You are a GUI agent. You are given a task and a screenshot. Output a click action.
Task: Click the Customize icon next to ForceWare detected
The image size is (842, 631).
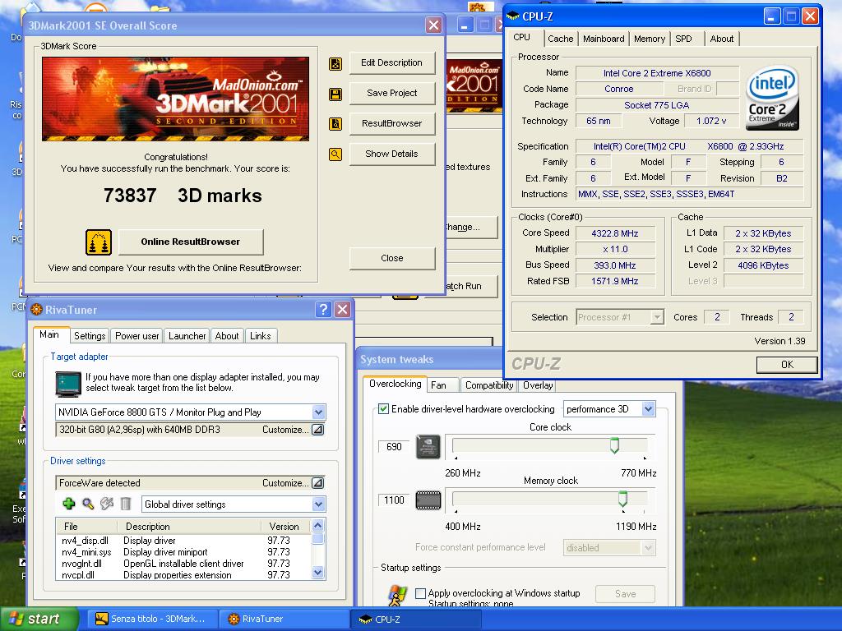pos(318,483)
